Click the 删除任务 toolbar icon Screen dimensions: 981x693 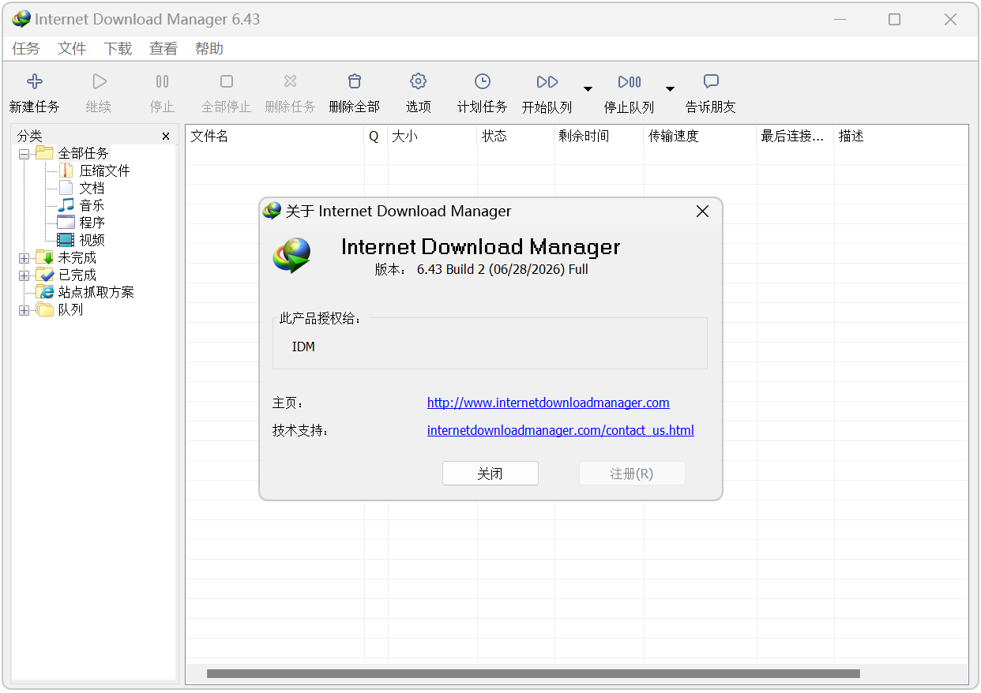[291, 81]
